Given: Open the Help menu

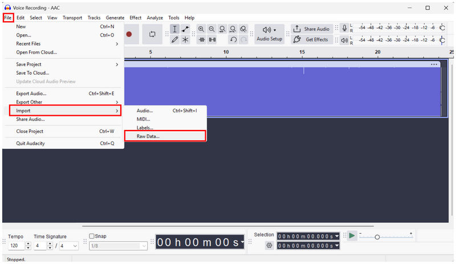Looking at the screenshot, I should (x=189, y=18).
